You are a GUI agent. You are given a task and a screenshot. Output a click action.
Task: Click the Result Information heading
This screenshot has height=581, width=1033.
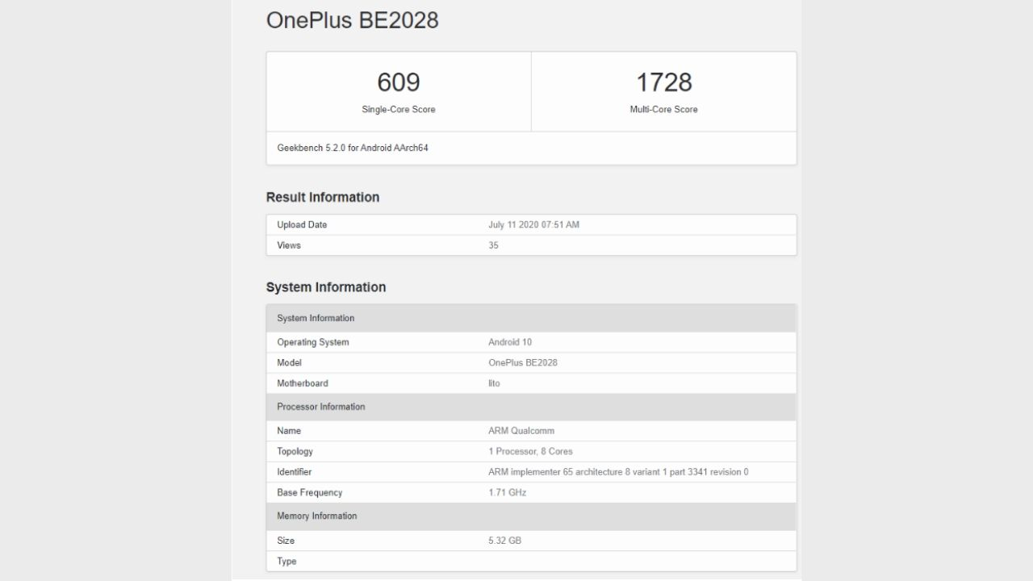[x=323, y=197]
